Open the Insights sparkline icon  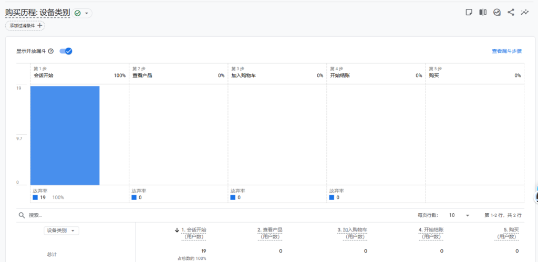click(524, 13)
